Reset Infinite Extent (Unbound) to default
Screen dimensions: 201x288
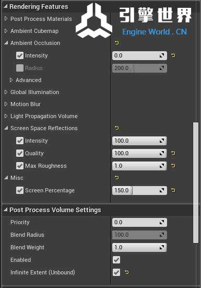[127, 272]
